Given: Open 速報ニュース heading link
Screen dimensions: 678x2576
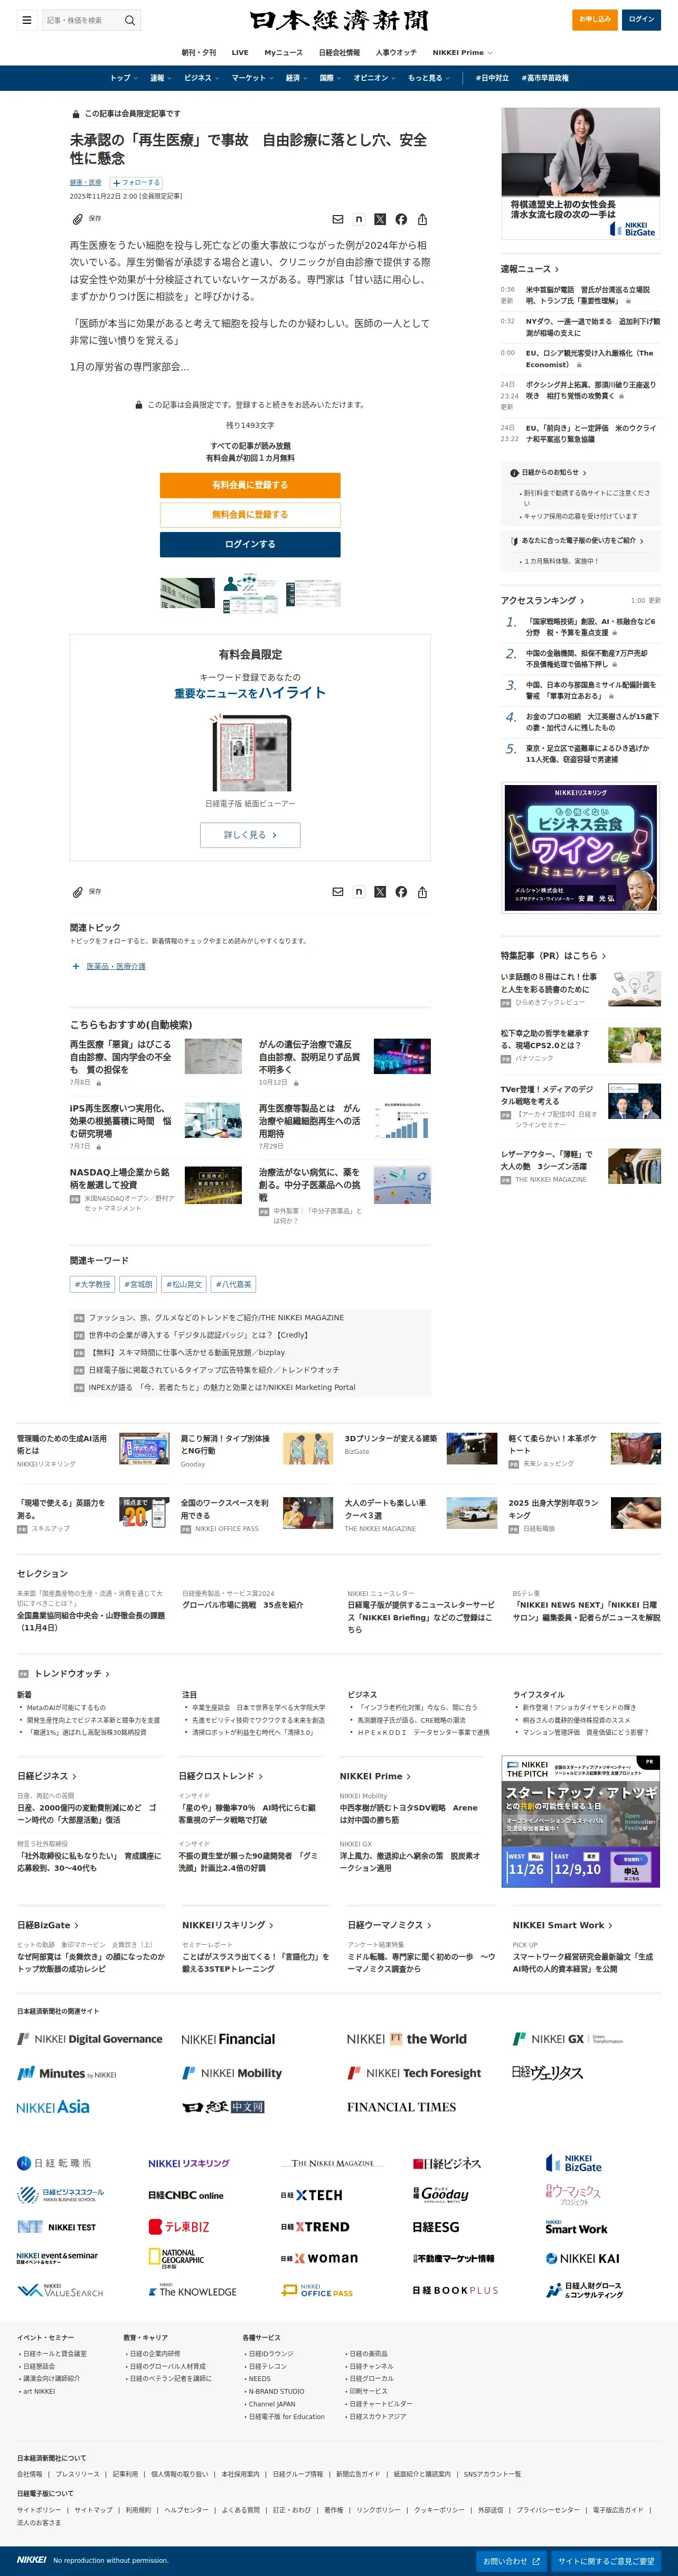Looking at the screenshot, I should (530, 269).
